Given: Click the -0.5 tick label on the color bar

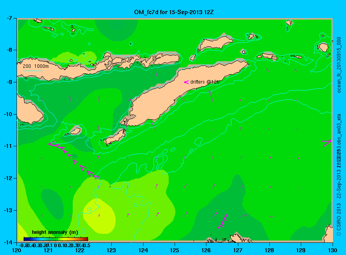Looking at the screenshot, I should (x=23, y=245).
